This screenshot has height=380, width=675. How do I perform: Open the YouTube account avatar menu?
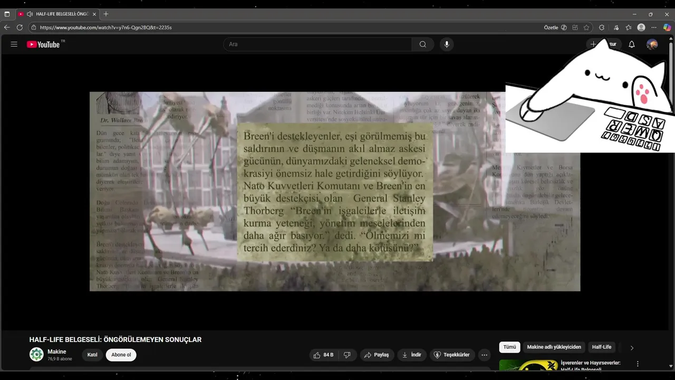[x=652, y=44]
